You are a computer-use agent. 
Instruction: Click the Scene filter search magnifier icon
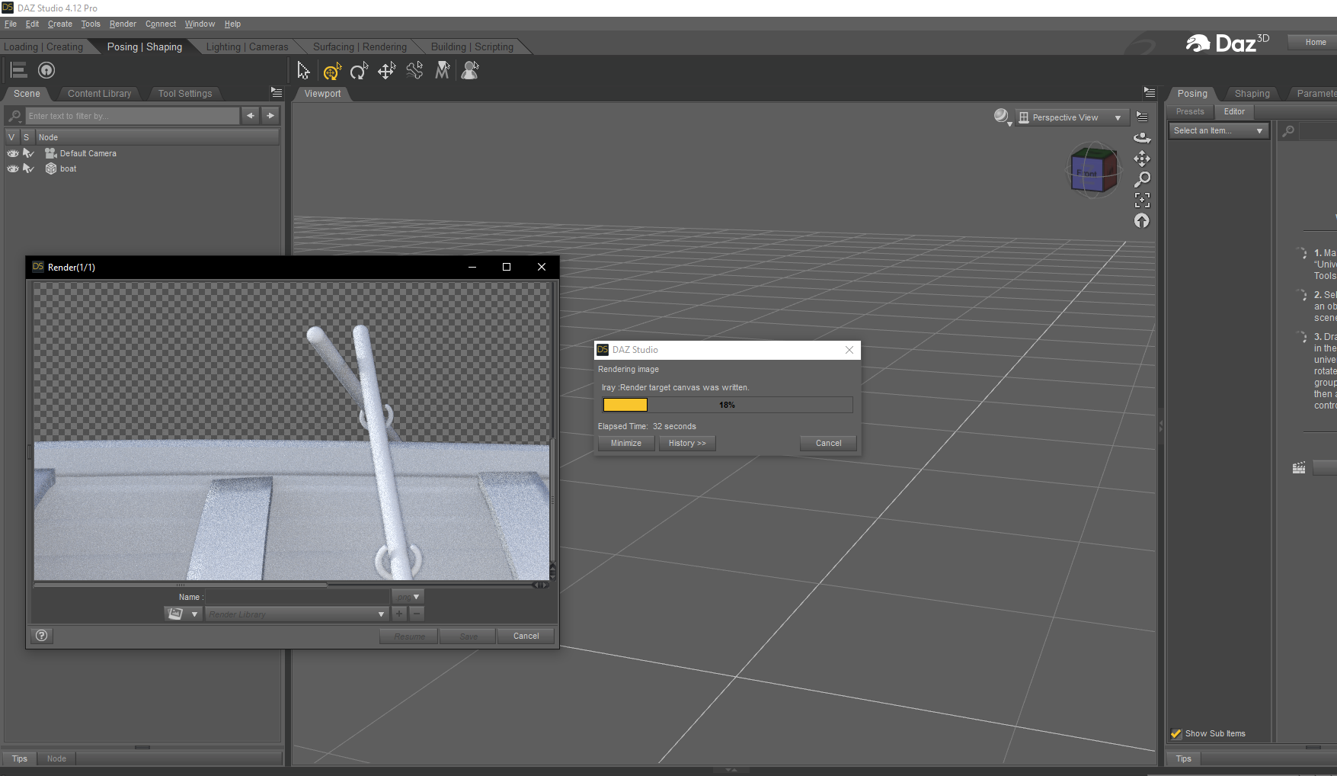[14, 116]
